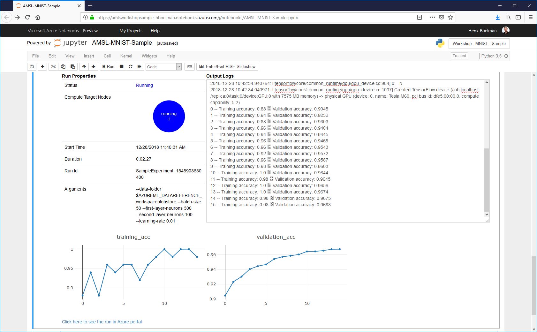
Task: Open the Jupyter Help menu
Action: tap(171, 56)
